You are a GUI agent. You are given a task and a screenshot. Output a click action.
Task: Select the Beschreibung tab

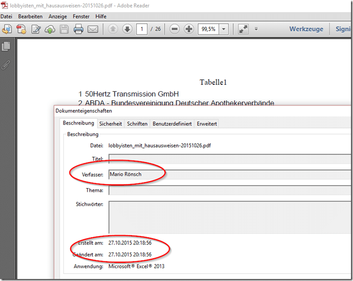tap(79, 123)
